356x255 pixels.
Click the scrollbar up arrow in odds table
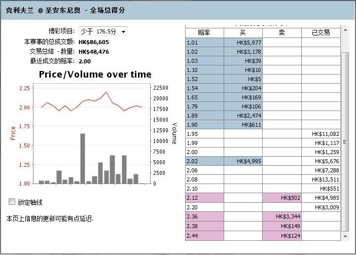tap(346, 30)
